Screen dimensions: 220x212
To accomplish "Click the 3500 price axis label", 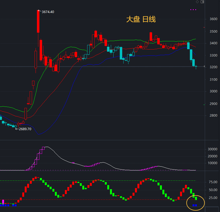I will pos(213,32).
